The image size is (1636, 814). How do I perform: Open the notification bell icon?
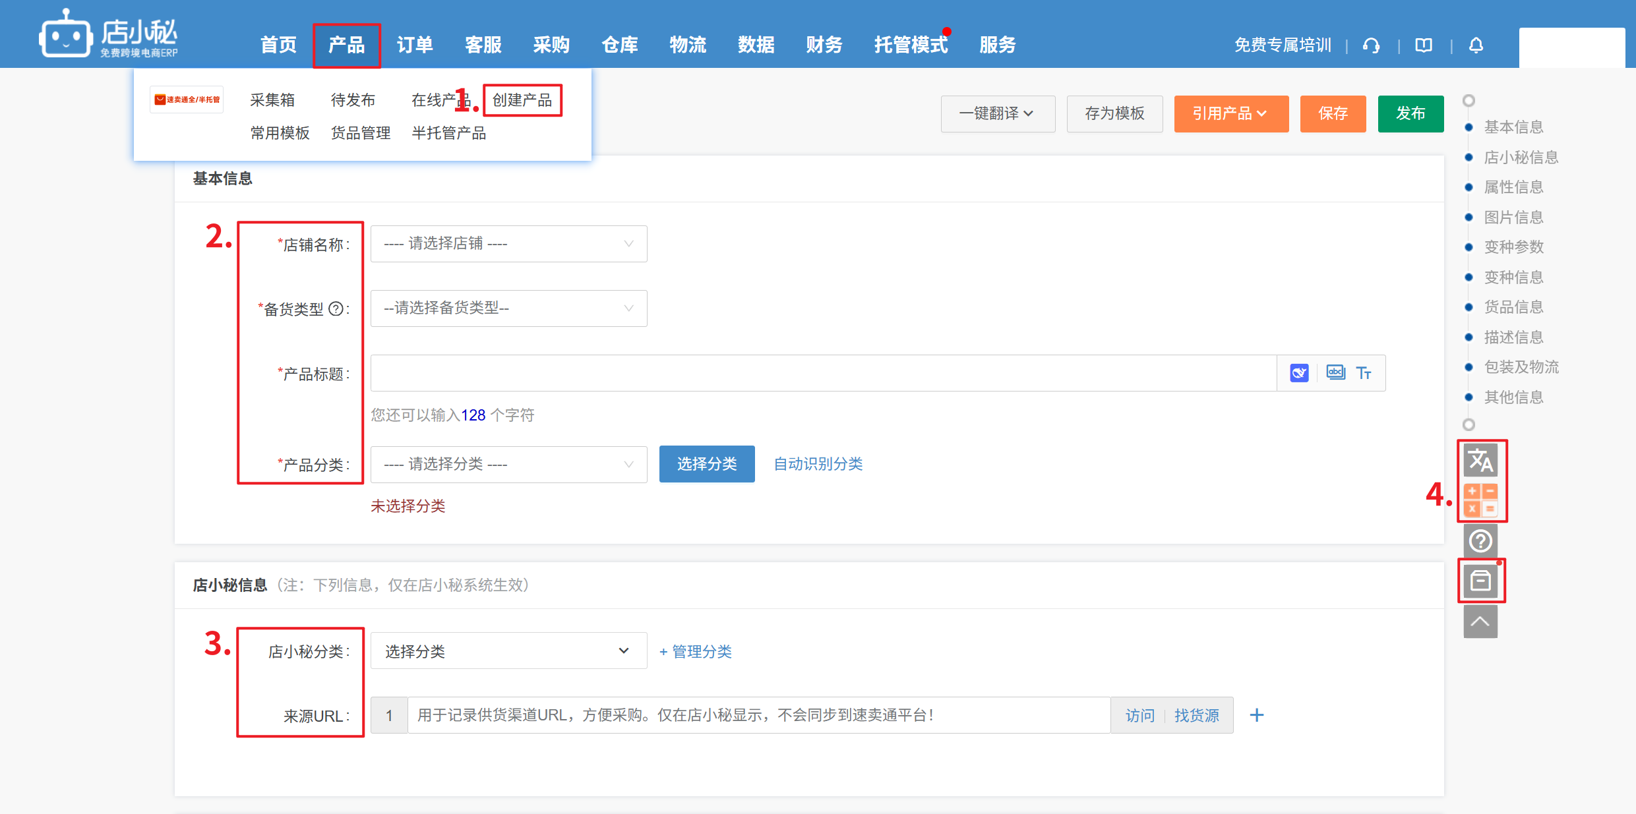[x=1476, y=45]
